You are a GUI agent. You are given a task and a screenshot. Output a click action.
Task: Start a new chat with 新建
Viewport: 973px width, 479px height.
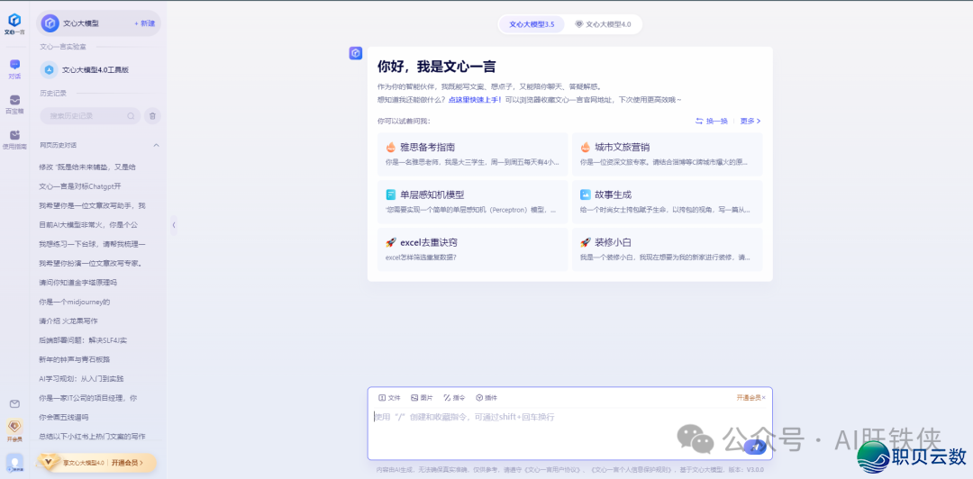tap(144, 23)
